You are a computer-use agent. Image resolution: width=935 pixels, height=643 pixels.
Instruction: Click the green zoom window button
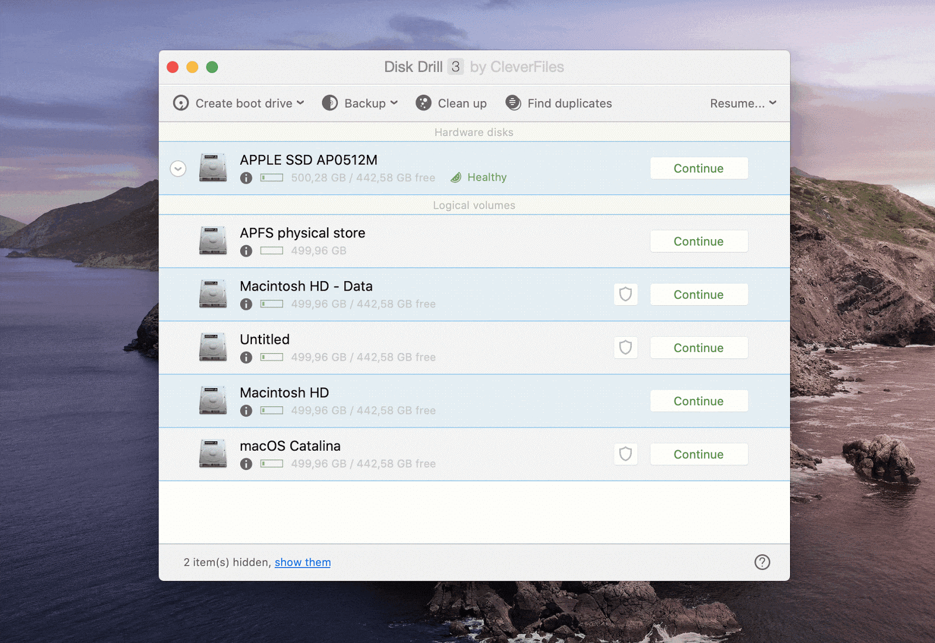[212, 67]
